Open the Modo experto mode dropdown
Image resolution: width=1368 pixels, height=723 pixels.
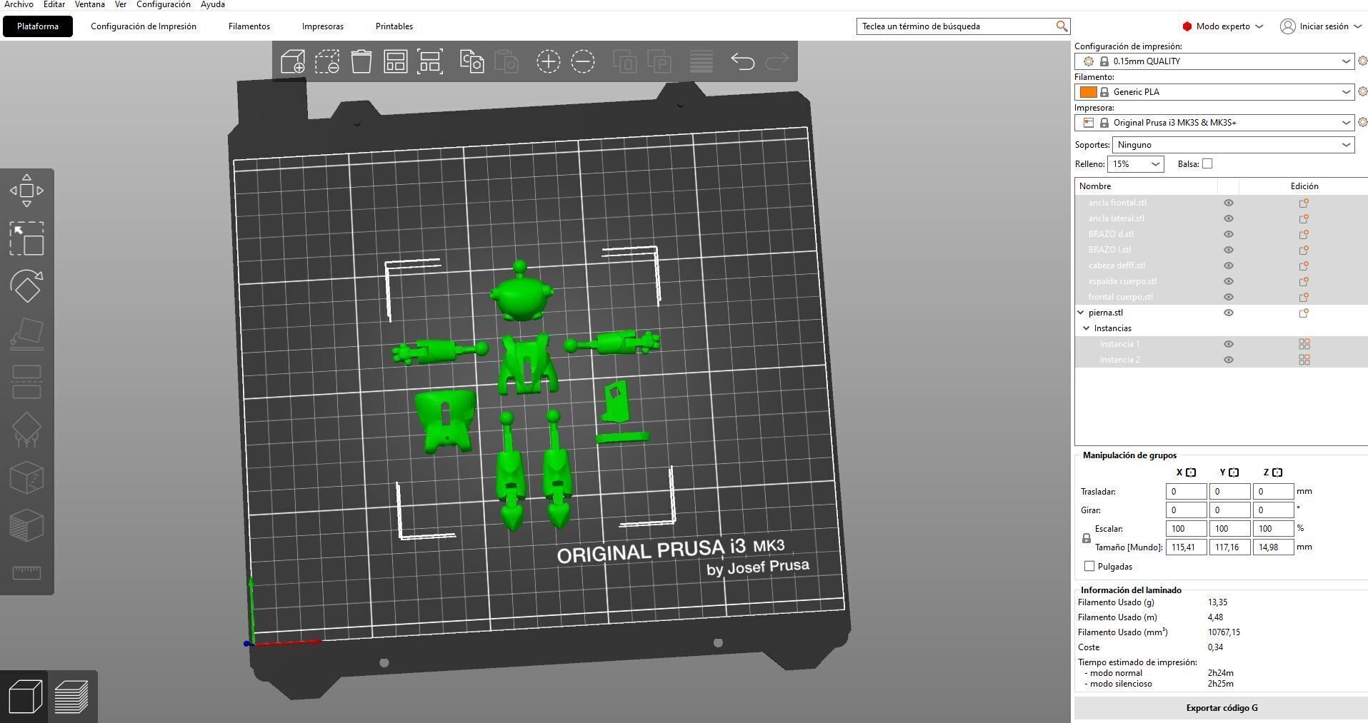point(1222,26)
